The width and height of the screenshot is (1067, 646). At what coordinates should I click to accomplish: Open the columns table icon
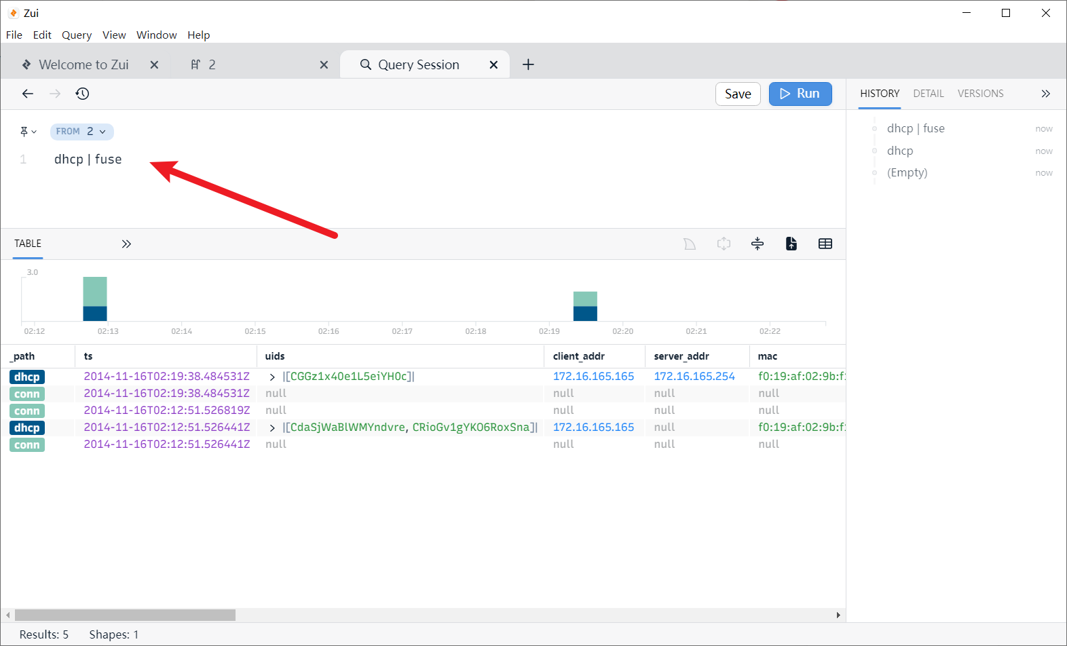pos(825,244)
